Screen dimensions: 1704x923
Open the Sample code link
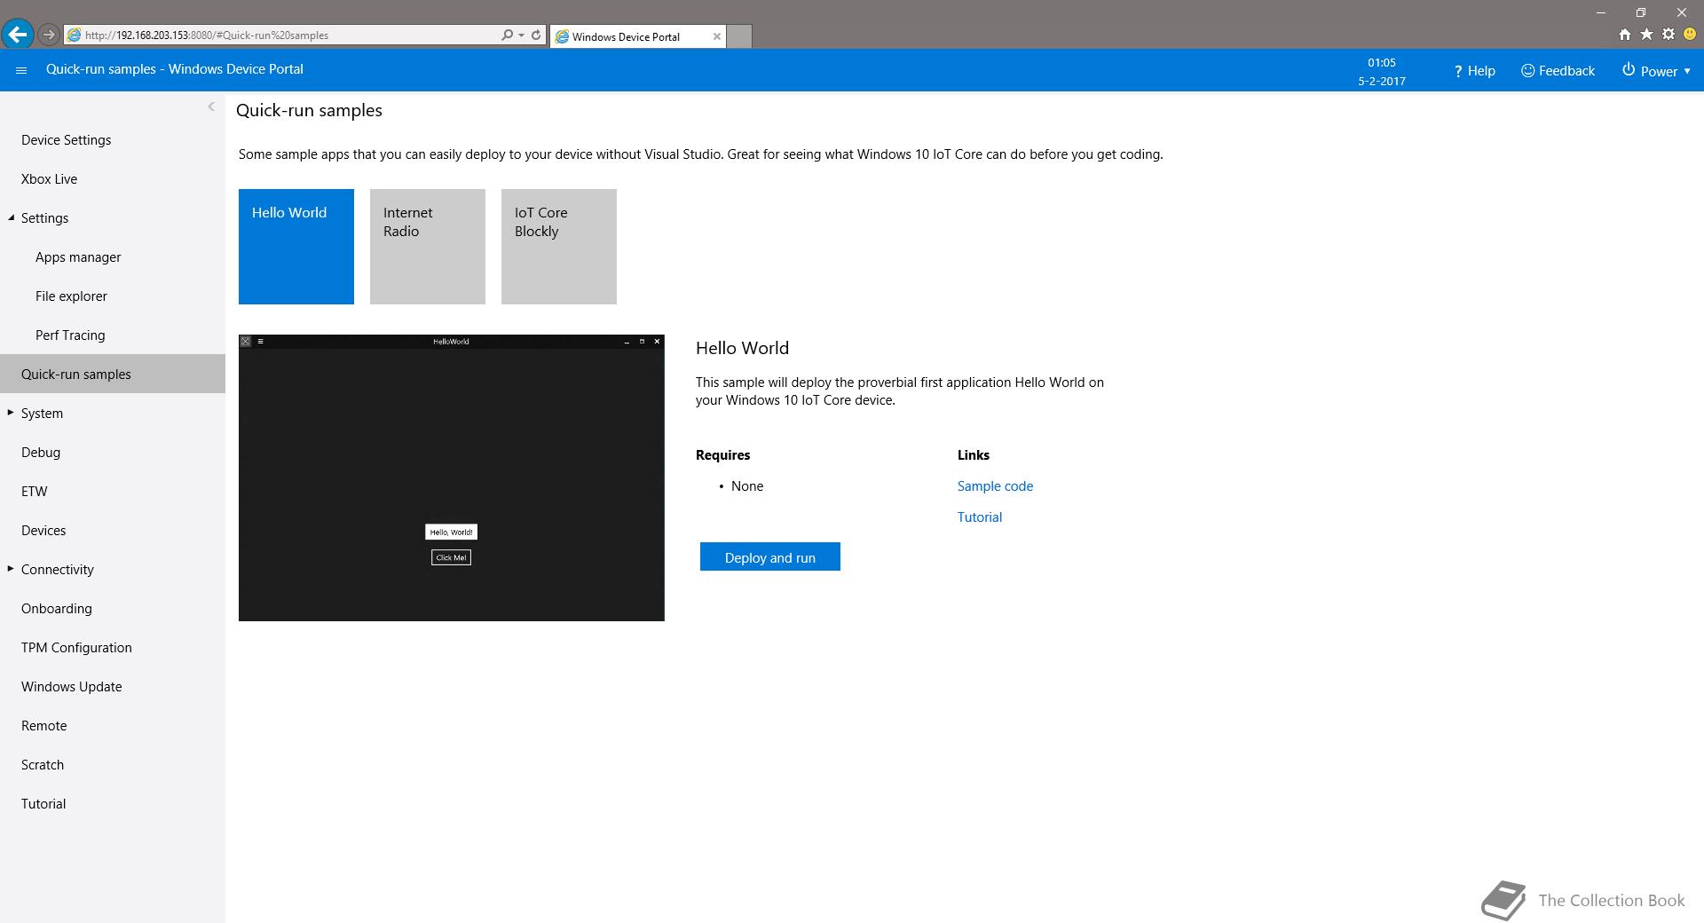click(995, 486)
